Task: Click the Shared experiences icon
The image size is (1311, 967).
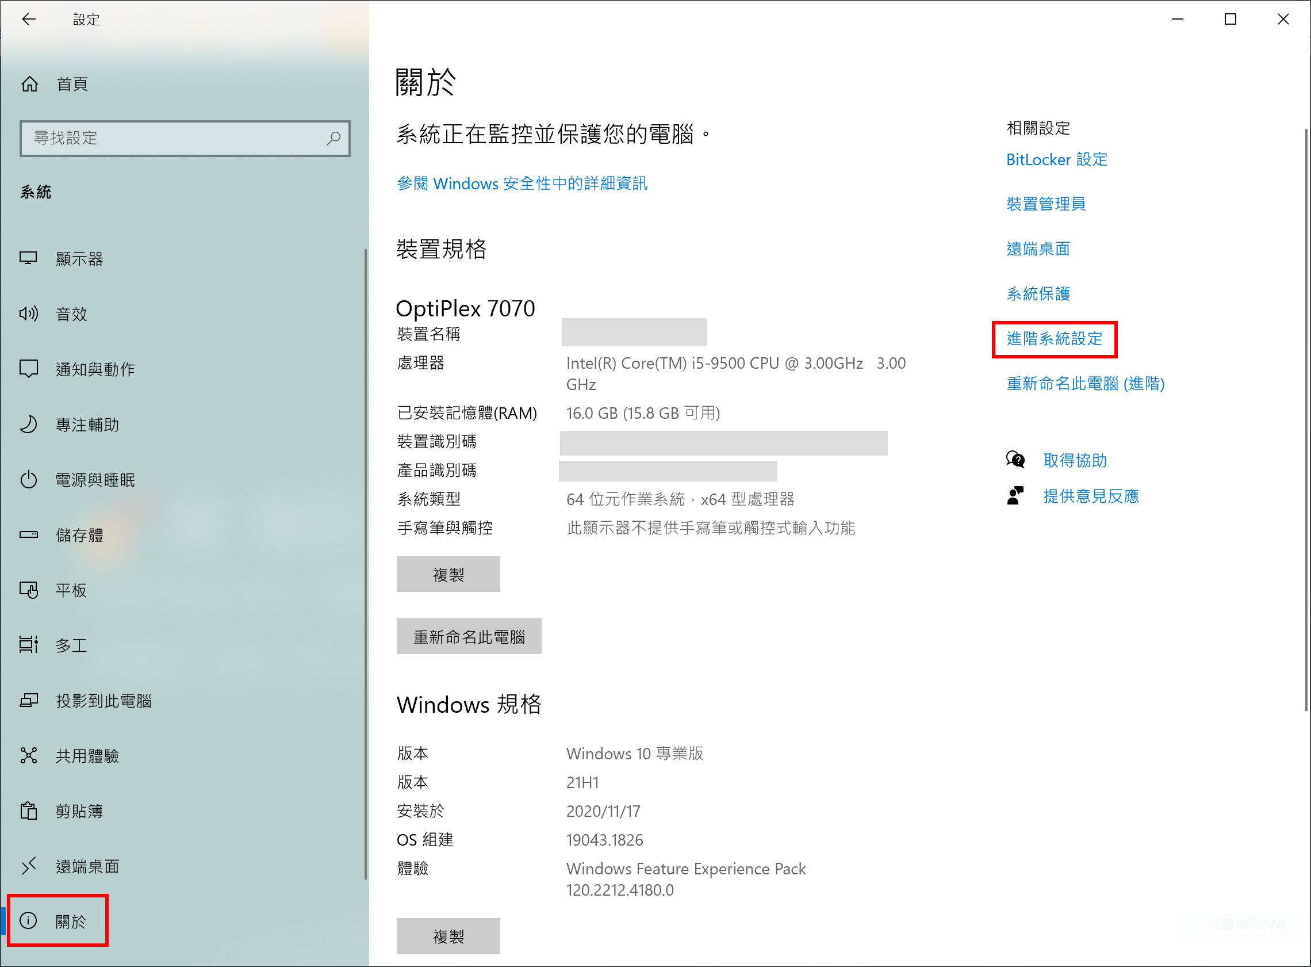Action: (x=28, y=756)
